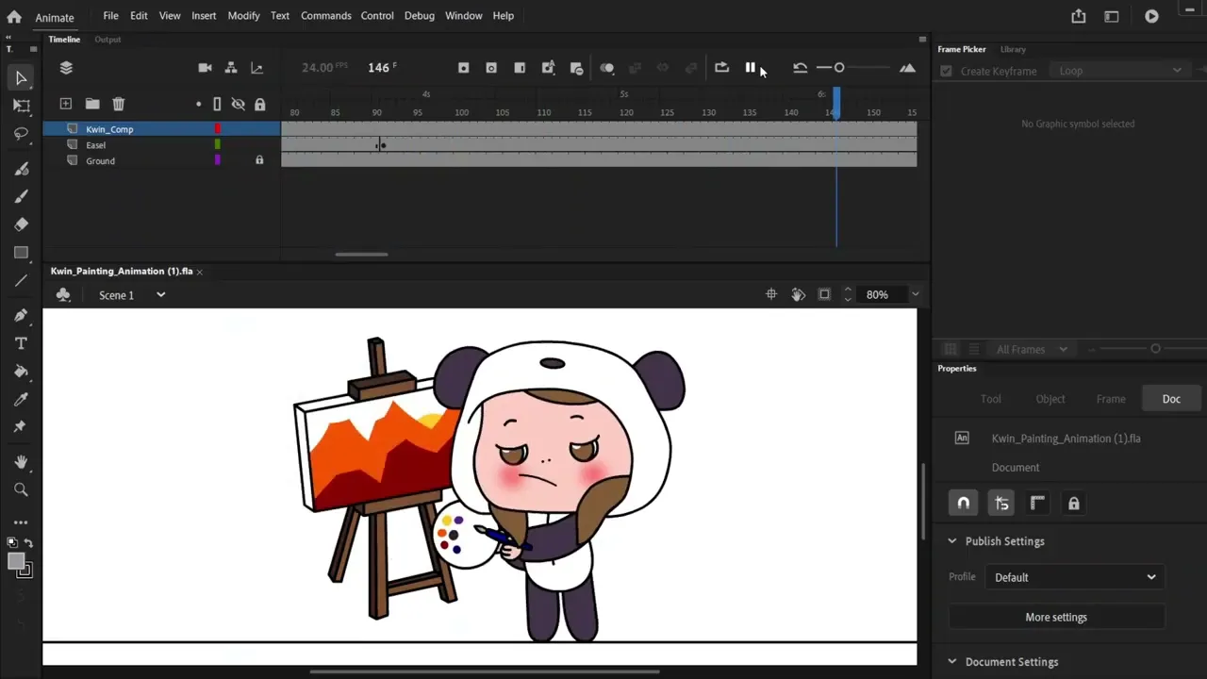The image size is (1207, 679).
Task: Toggle hide all layers eye icon
Action: [x=238, y=104]
